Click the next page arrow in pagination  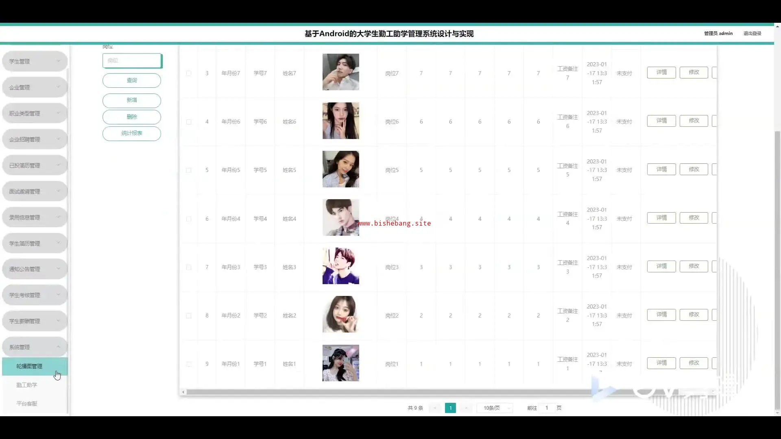coord(466,408)
